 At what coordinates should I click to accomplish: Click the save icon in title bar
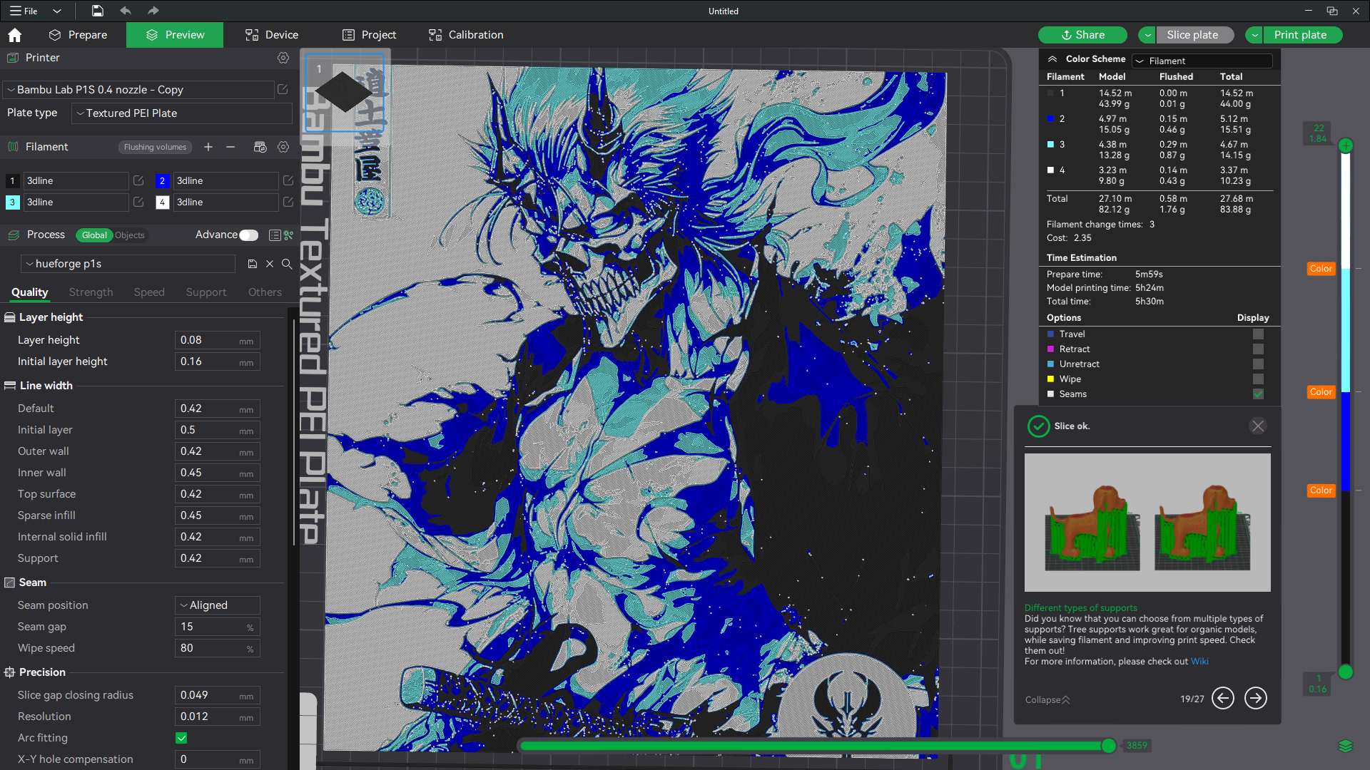[x=98, y=11]
